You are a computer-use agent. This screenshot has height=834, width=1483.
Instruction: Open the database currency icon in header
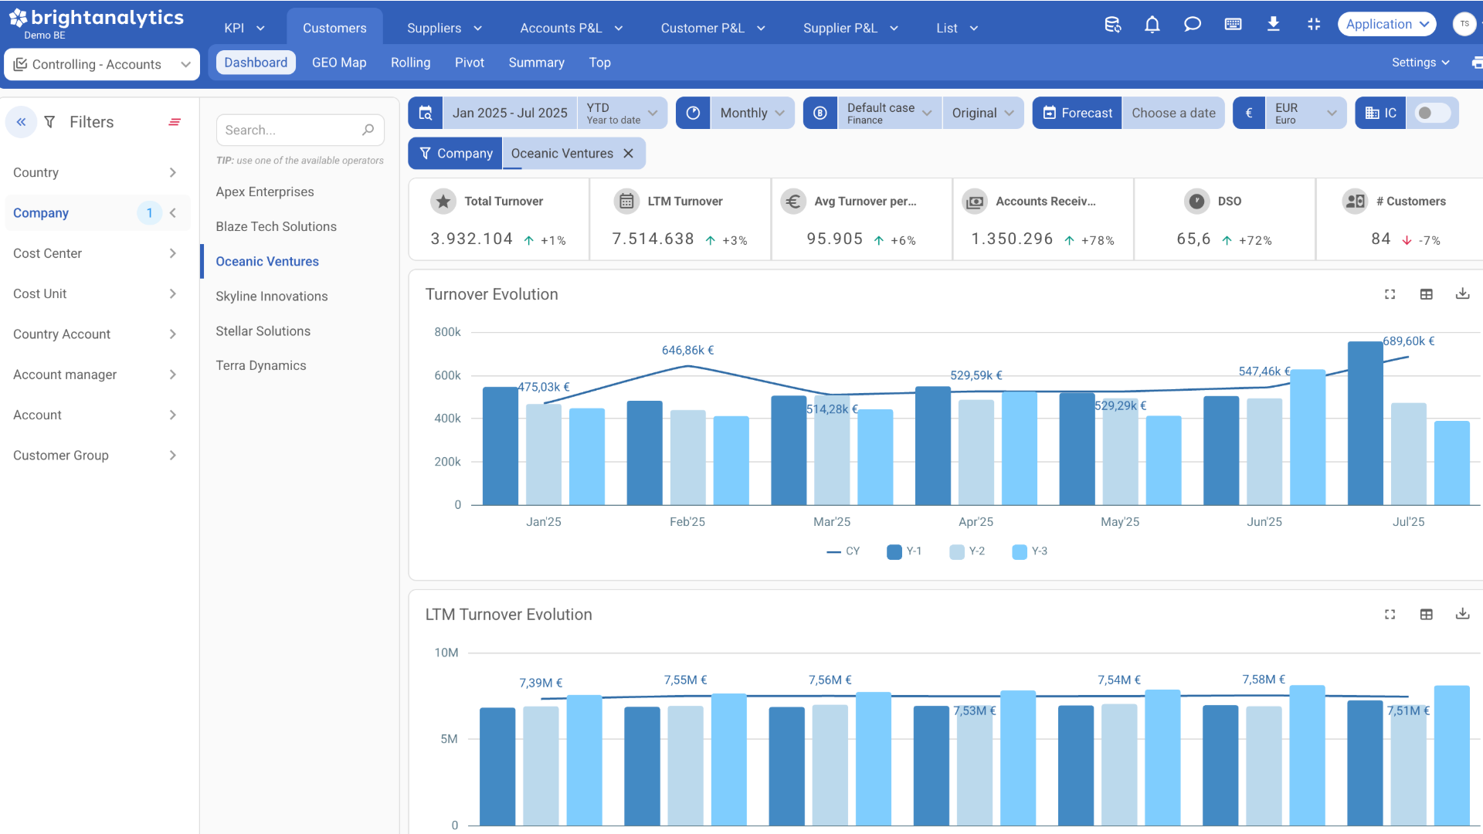(x=1112, y=25)
